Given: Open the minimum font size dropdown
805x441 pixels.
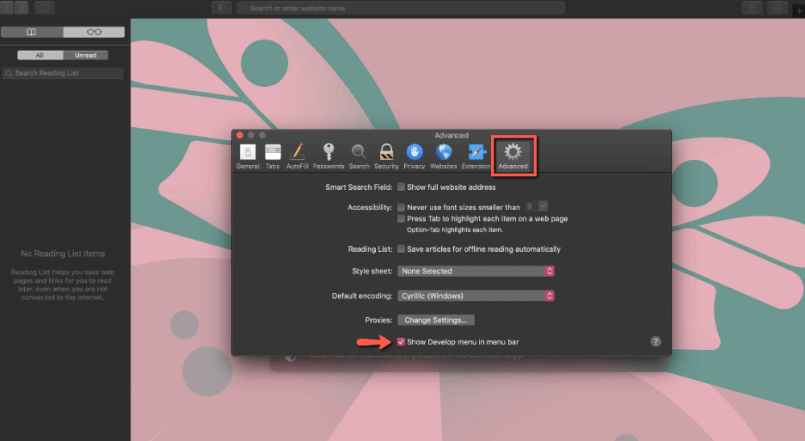Looking at the screenshot, I should pos(536,206).
